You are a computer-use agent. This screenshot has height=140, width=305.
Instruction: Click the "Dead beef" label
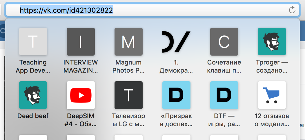click(x=33, y=116)
